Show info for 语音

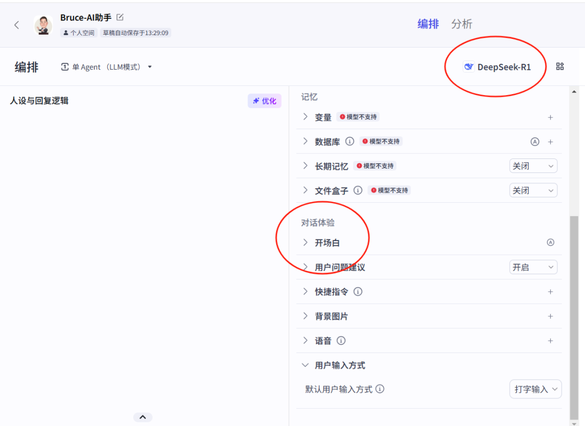[341, 341]
